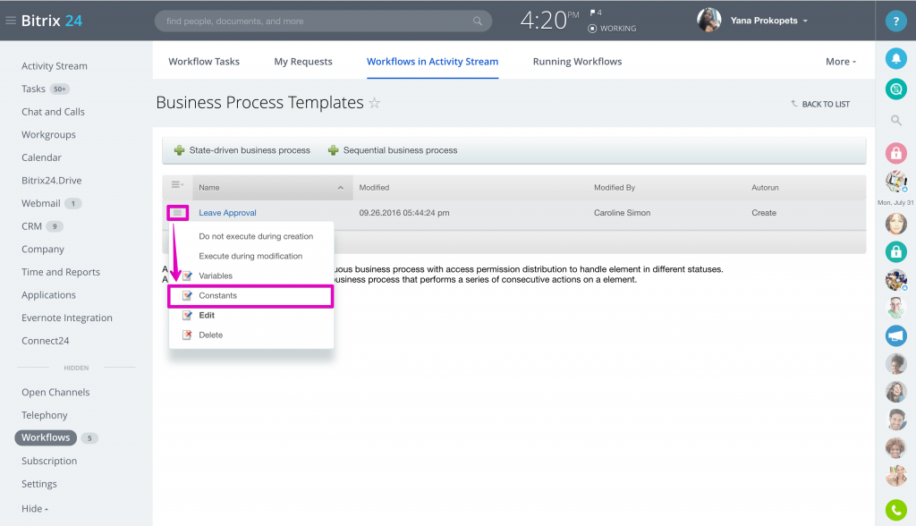916x526 pixels.
Task: Open Settings in left sidebar
Action: [x=39, y=484]
